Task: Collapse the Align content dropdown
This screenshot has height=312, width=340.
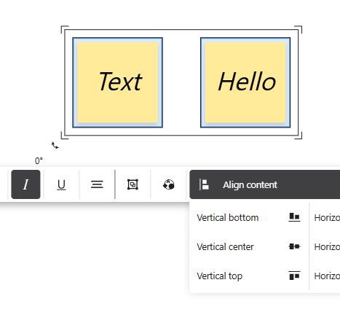Action: click(265, 184)
